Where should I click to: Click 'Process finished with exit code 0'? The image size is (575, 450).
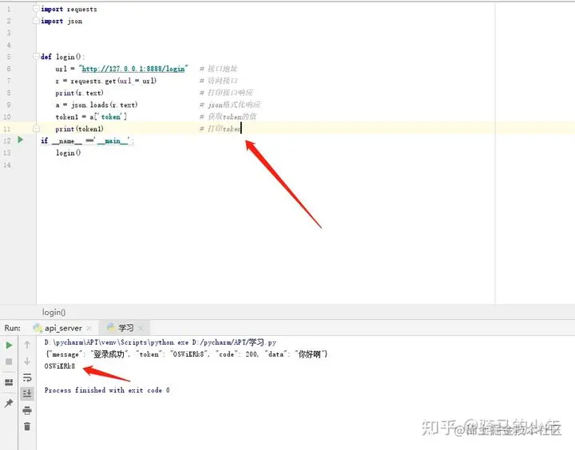(107, 390)
